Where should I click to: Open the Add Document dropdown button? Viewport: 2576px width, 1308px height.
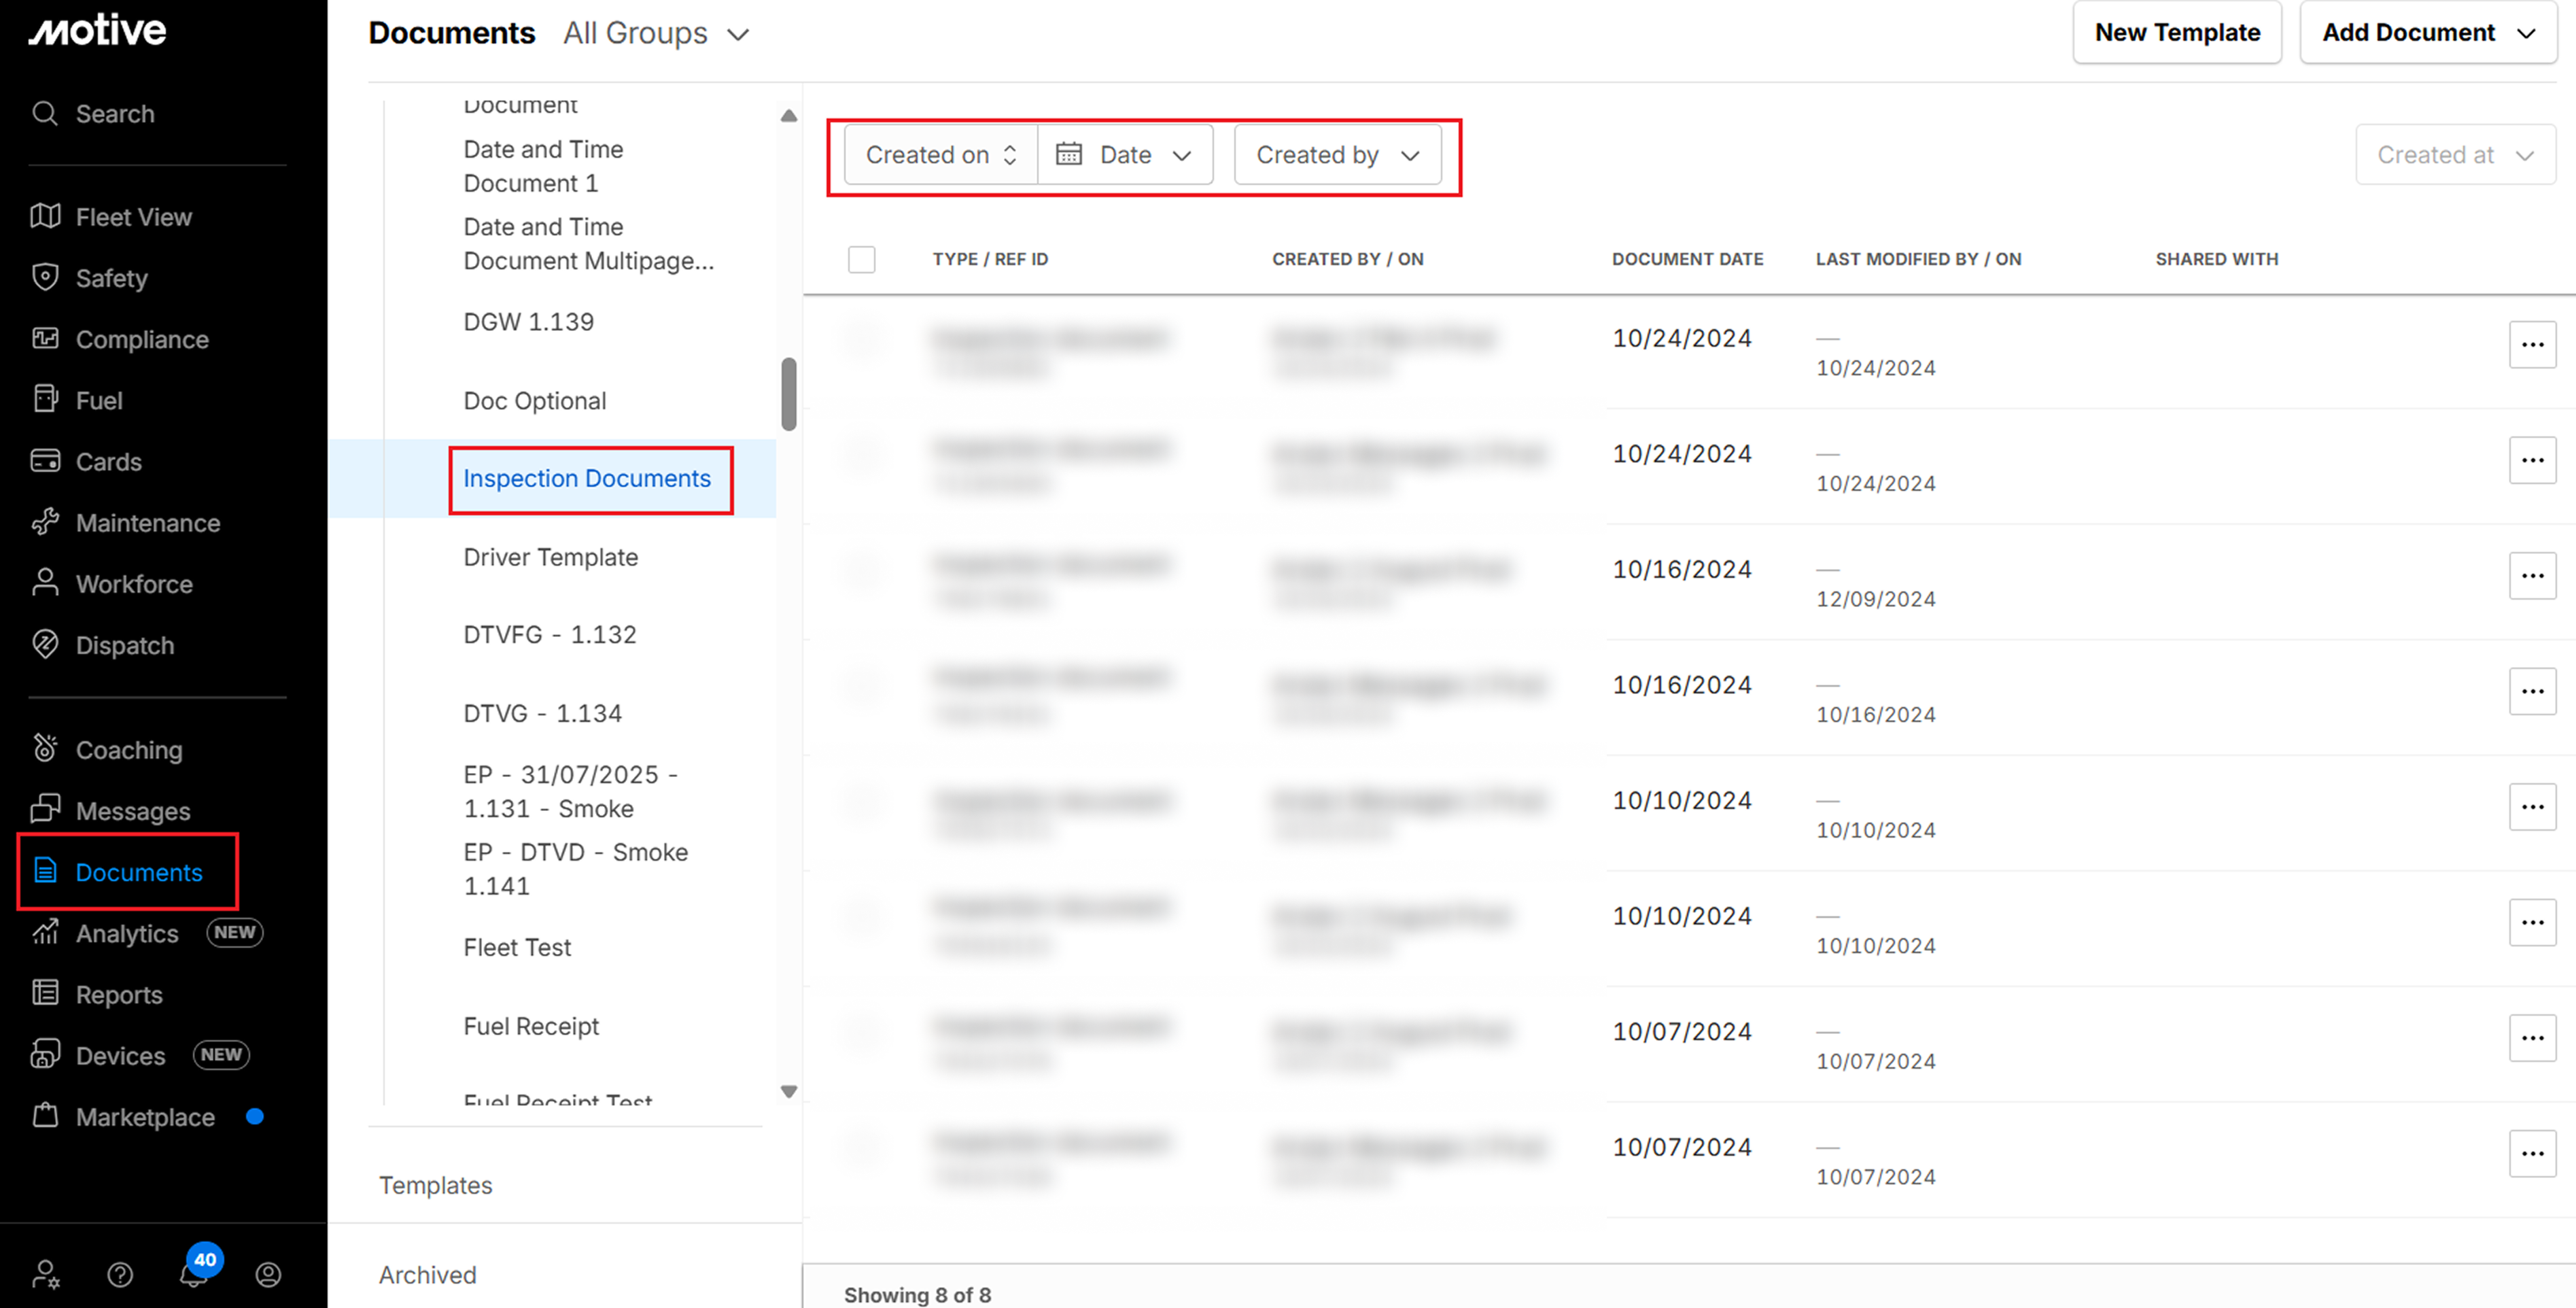point(2427,33)
